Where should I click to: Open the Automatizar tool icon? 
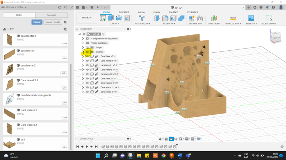(142, 18)
